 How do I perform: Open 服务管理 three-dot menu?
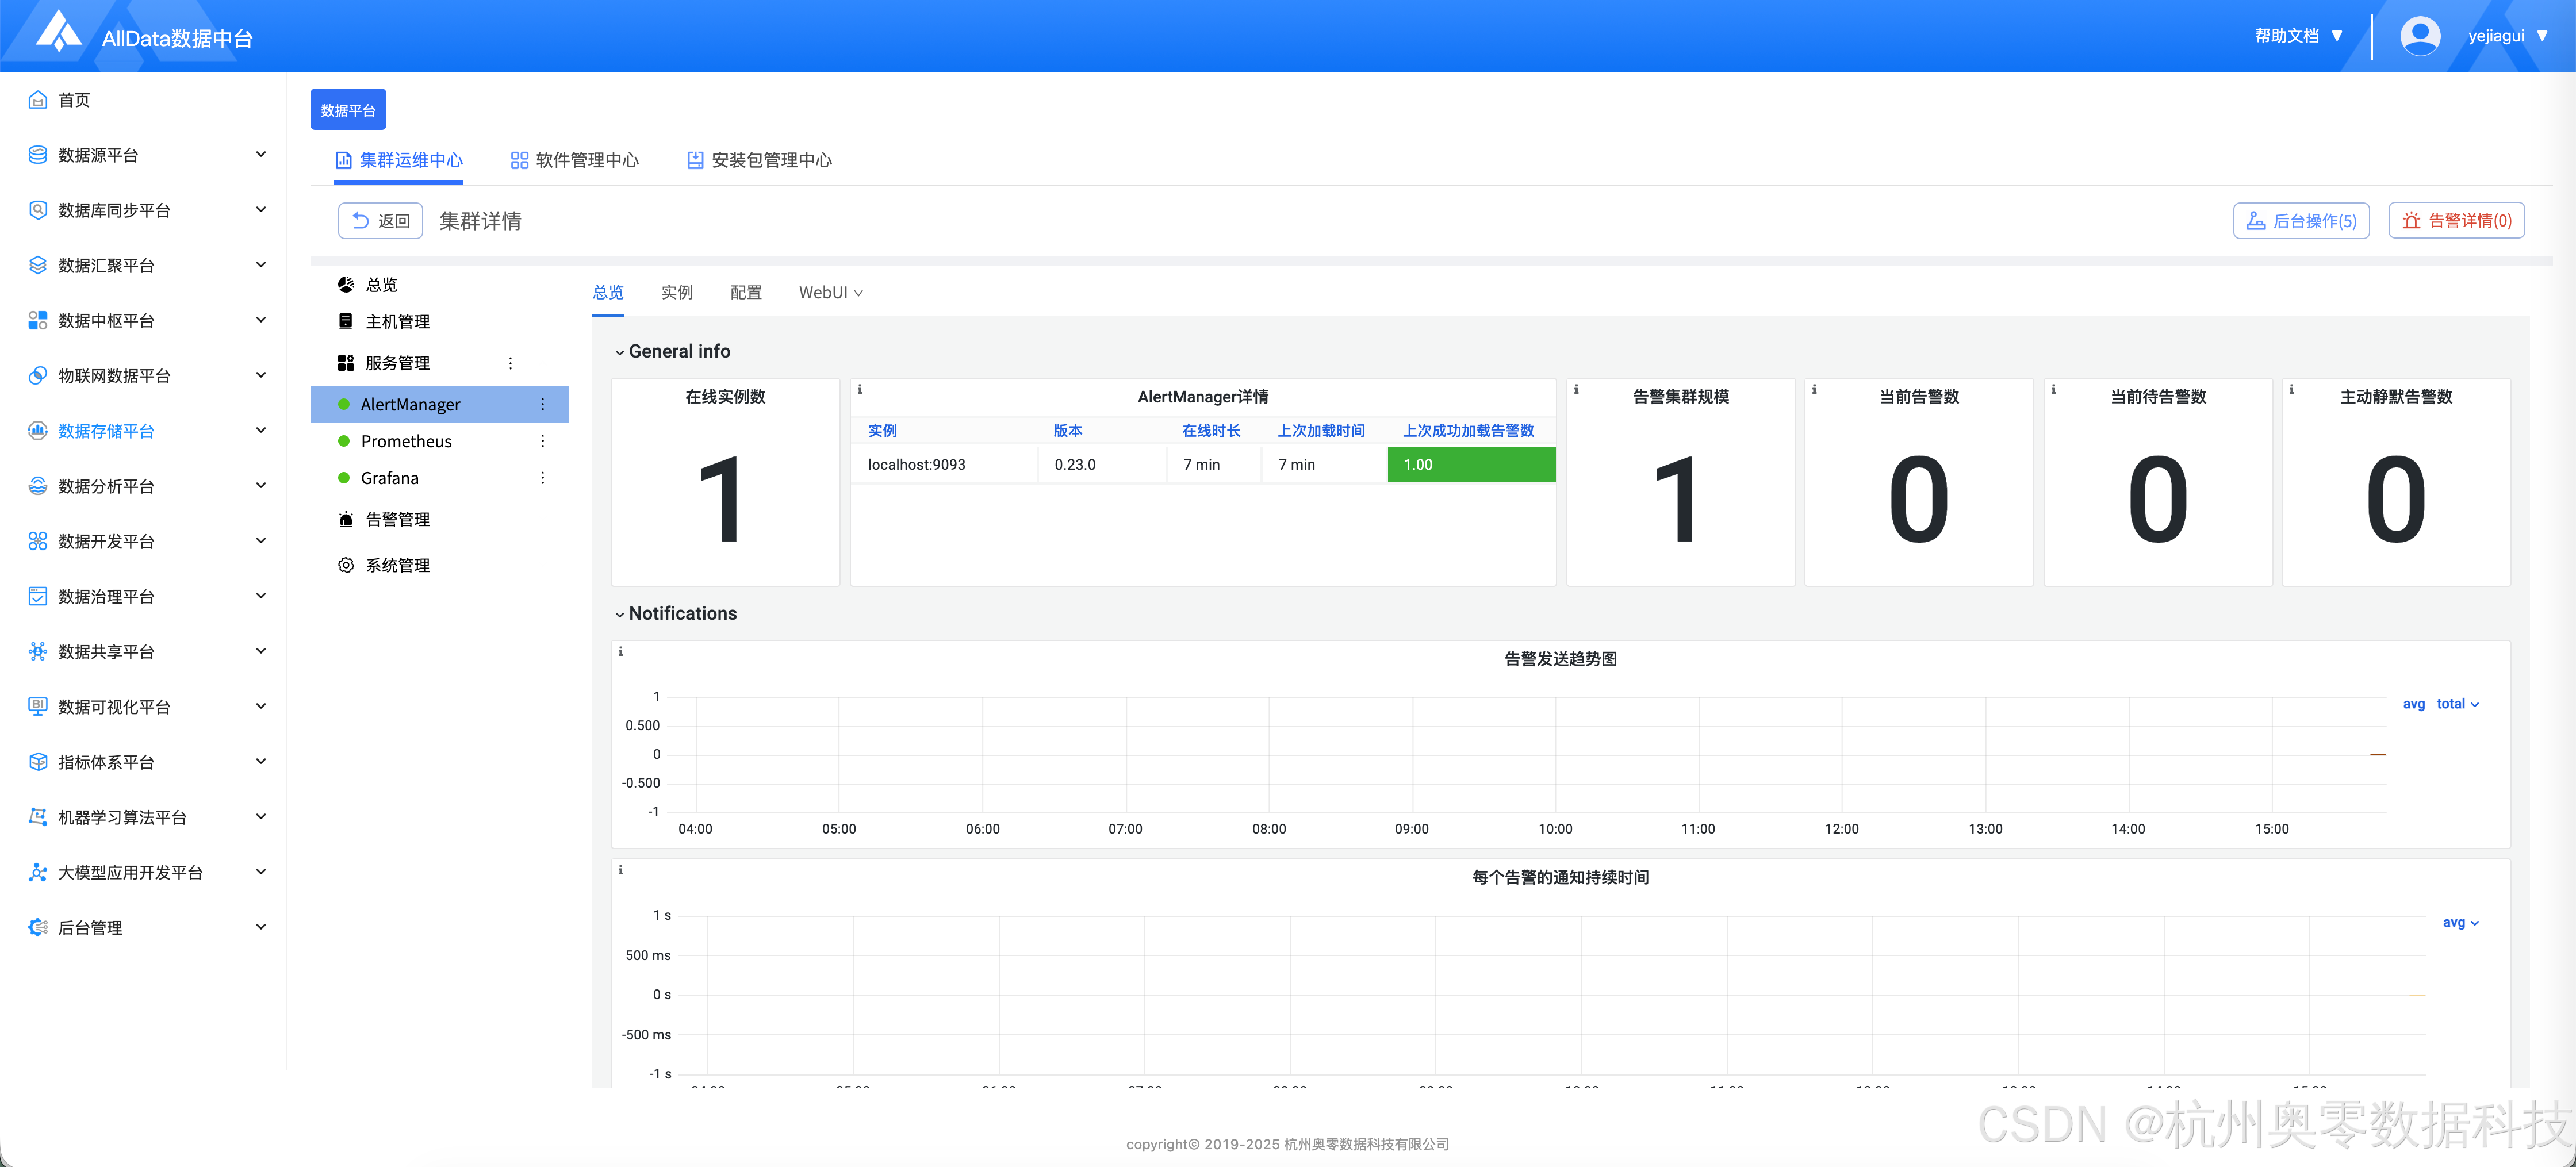pos(510,363)
